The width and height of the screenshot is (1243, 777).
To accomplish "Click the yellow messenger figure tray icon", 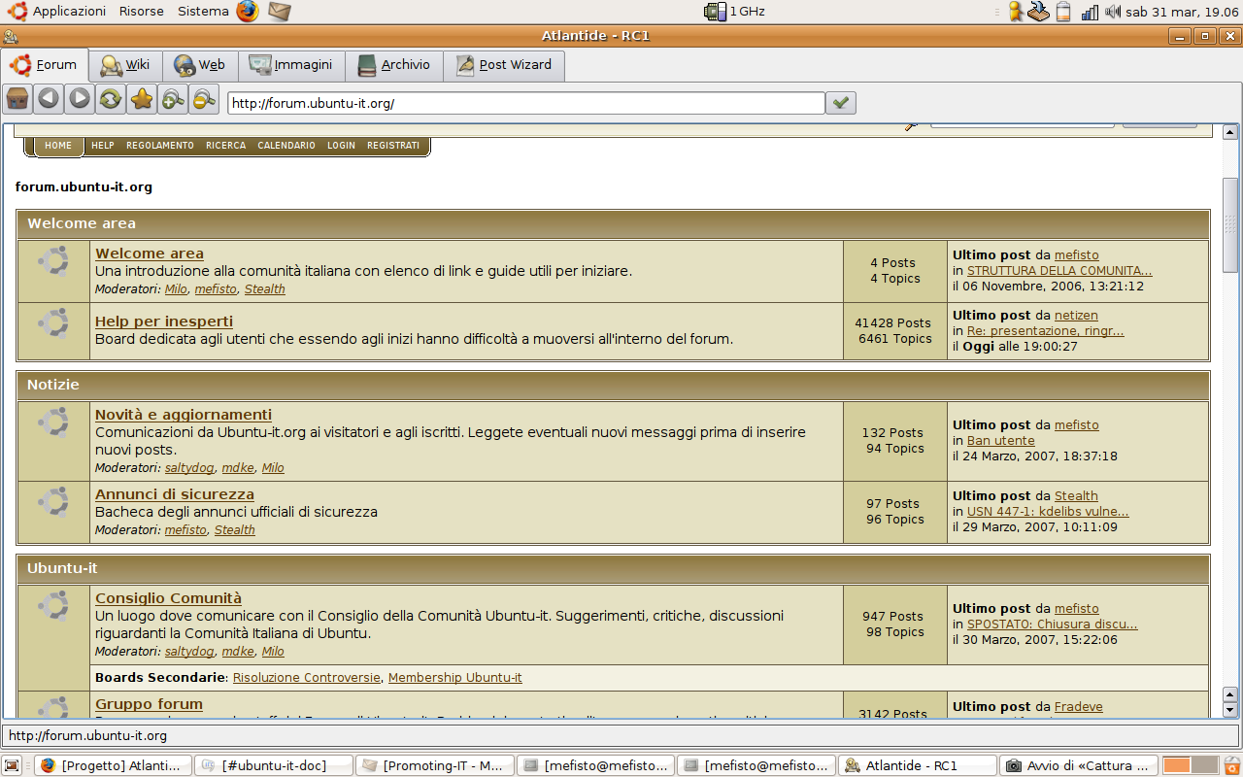I will pyautogui.click(x=1016, y=12).
